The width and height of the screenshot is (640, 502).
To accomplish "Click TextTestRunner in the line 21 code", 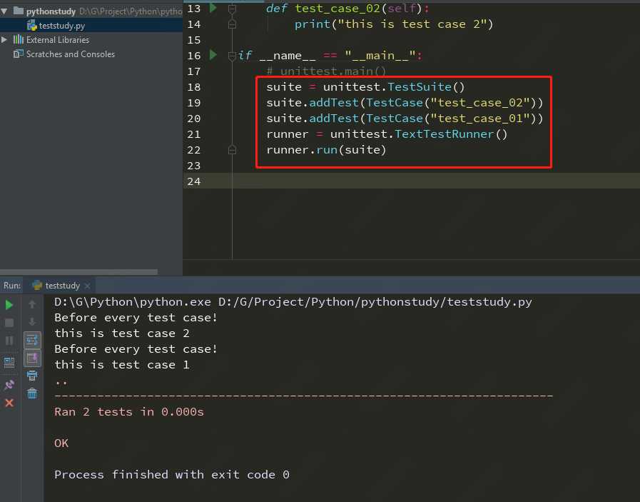I will click(x=444, y=134).
